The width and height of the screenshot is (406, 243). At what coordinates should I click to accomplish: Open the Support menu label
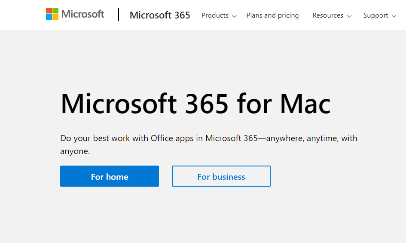click(x=375, y=15)
